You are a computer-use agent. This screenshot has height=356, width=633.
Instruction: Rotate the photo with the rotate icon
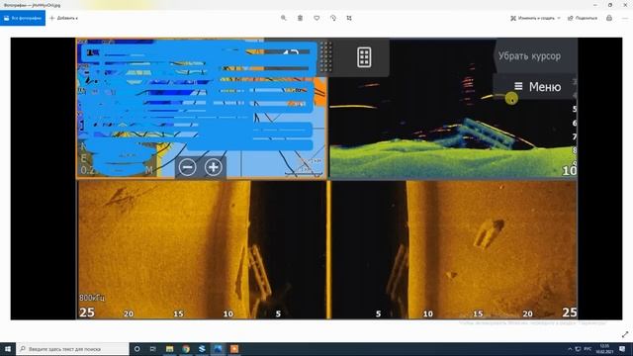pos(333,18)
